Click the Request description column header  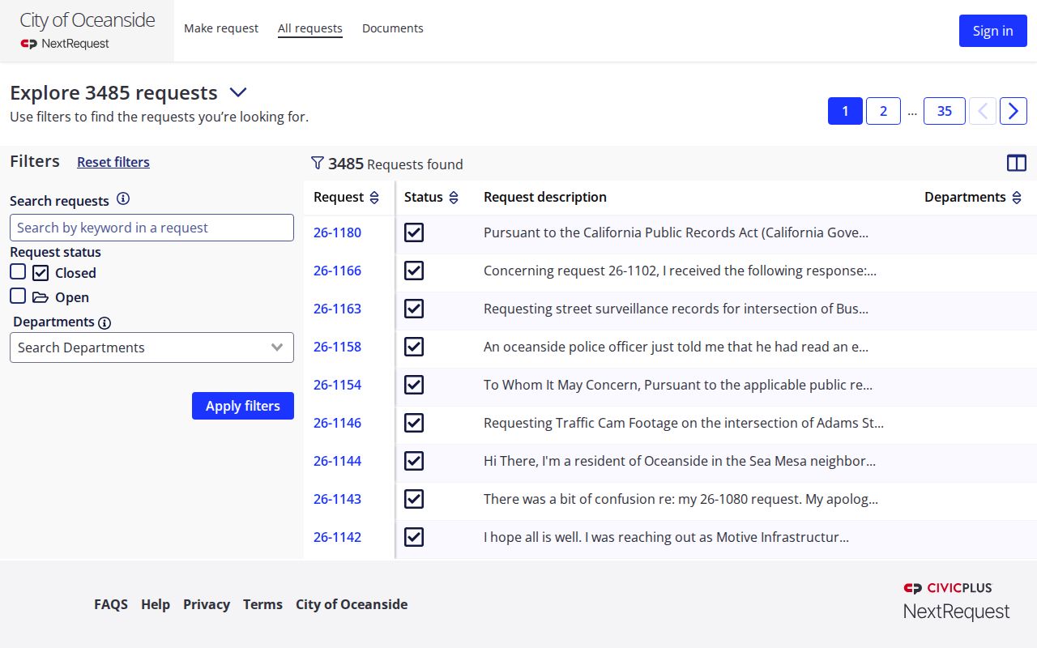pyautogui.click(x=545, y=197)
